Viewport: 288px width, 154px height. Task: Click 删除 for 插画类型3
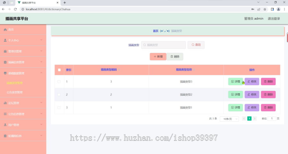pyautogui.click(x=268, y=82)
